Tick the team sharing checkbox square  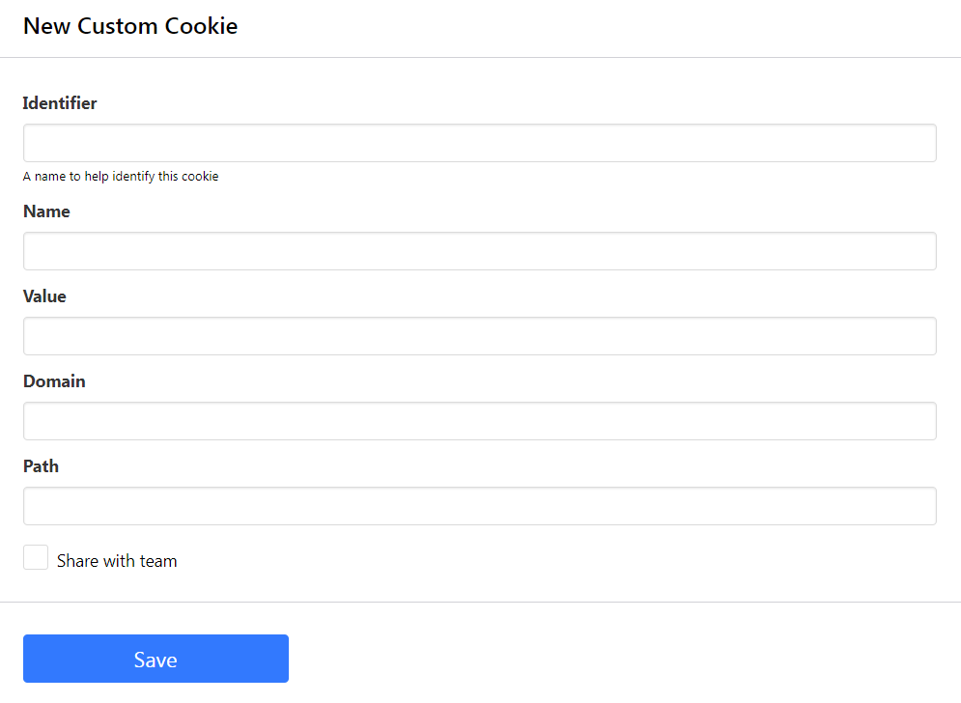[36, 557]
